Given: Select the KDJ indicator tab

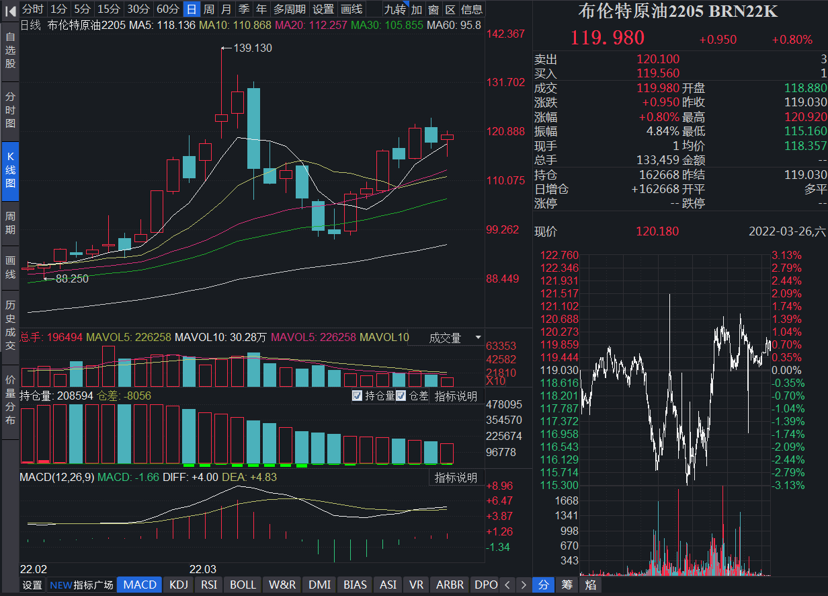Looking at the screenshot, I should [178, 585].
